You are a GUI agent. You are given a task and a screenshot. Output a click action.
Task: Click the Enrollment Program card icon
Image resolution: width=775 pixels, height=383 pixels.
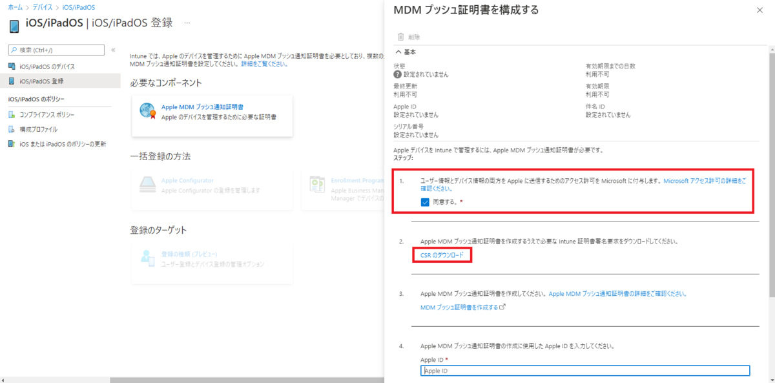[x=318, y=184]
